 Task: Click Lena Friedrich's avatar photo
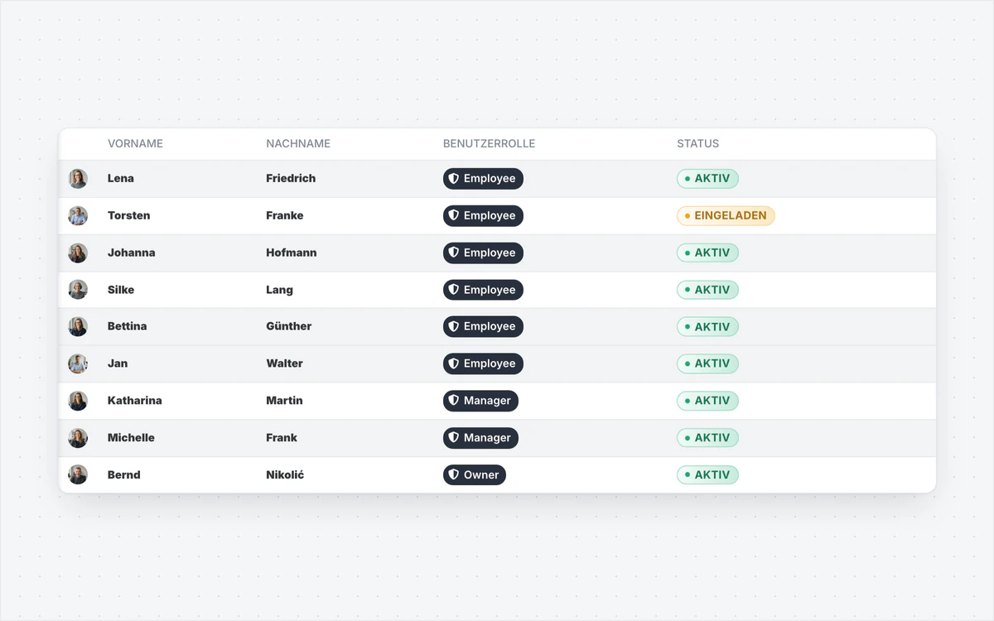tap(78, 179)
